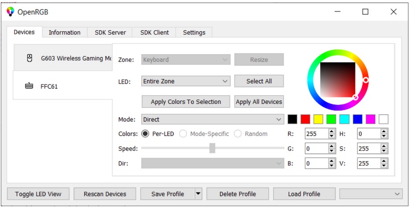Click the G value input field
This screenshot has width=410, height=208.
[x=317, y=148]
